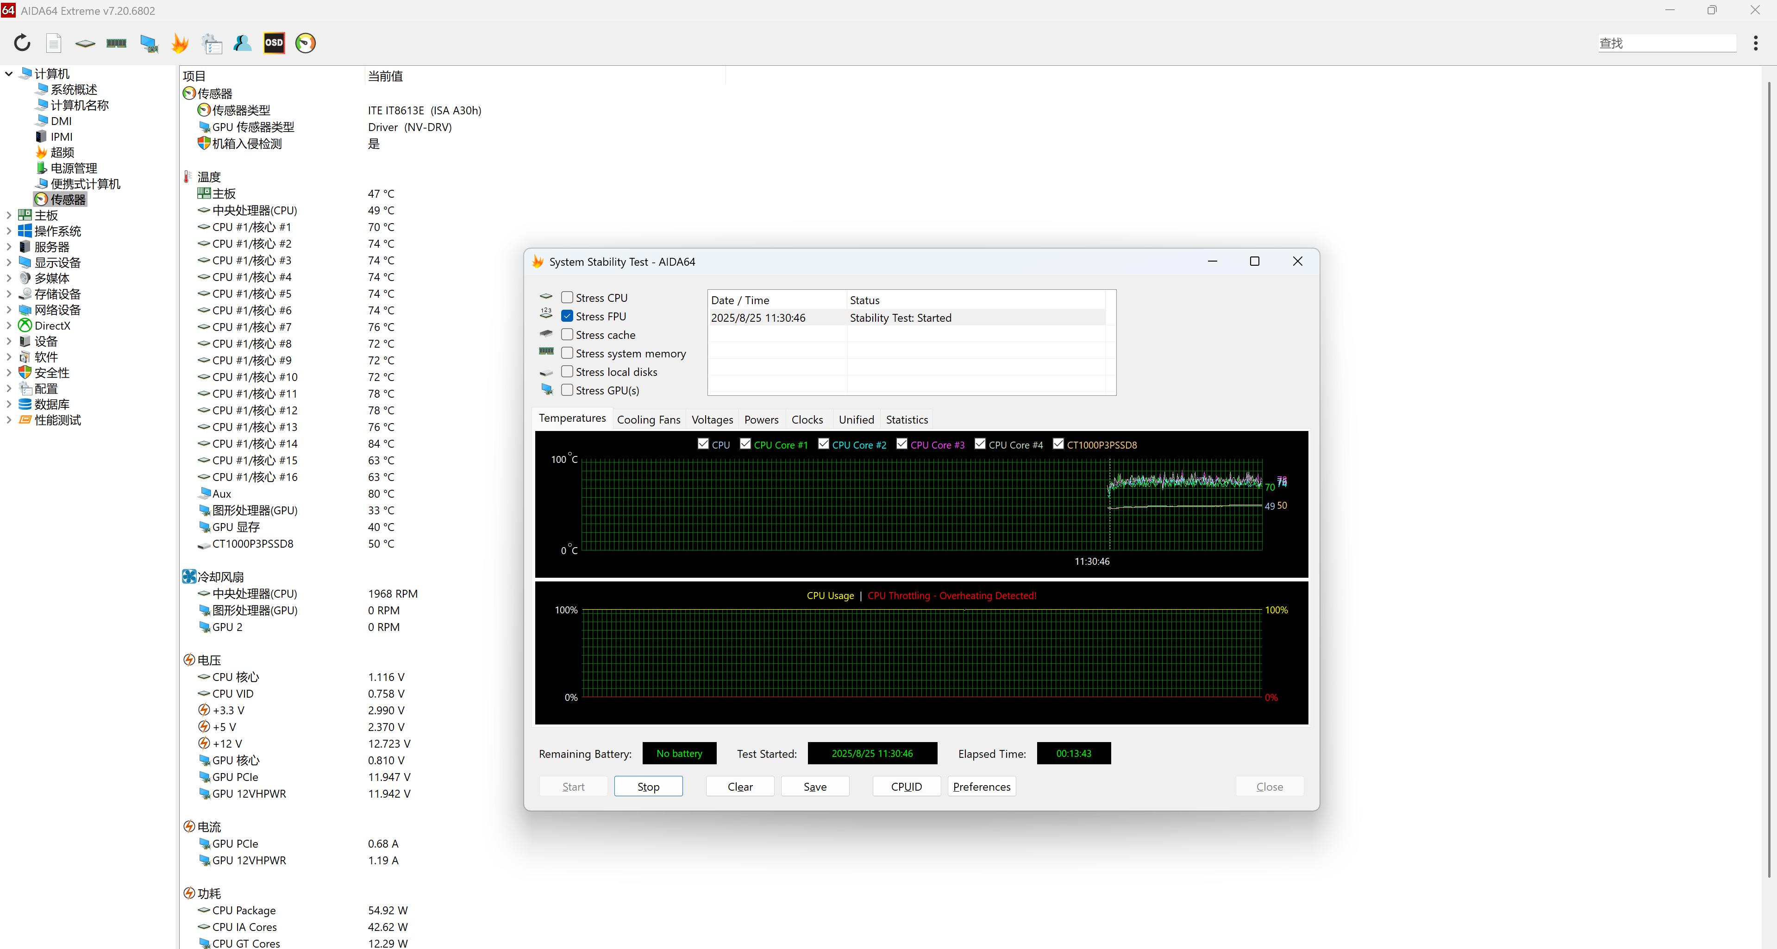The width and height of the screenshot is (1777, 949).
Task: Toggle CPU Core #3 graph checkbox
Action: 901,443
